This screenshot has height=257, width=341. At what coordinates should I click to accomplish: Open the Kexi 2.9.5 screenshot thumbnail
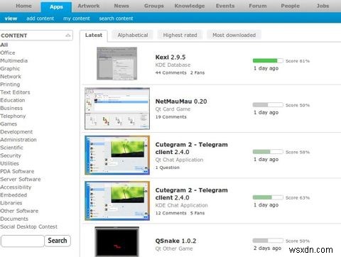(117, 63)
